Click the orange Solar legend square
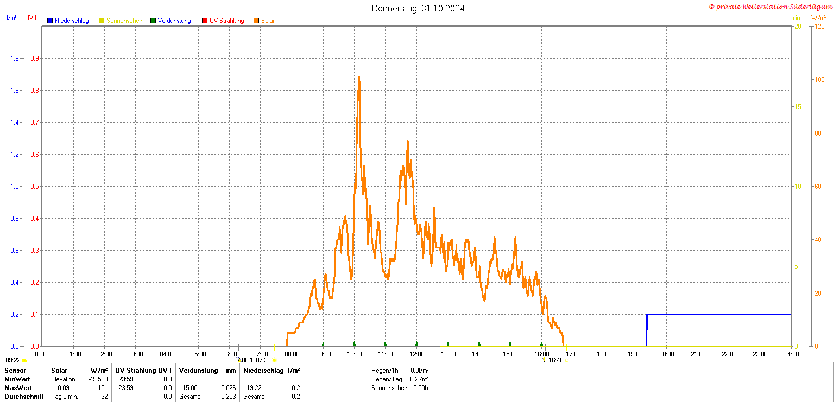The height and width of the screenshot is (402, 834). tap(256, 21)
